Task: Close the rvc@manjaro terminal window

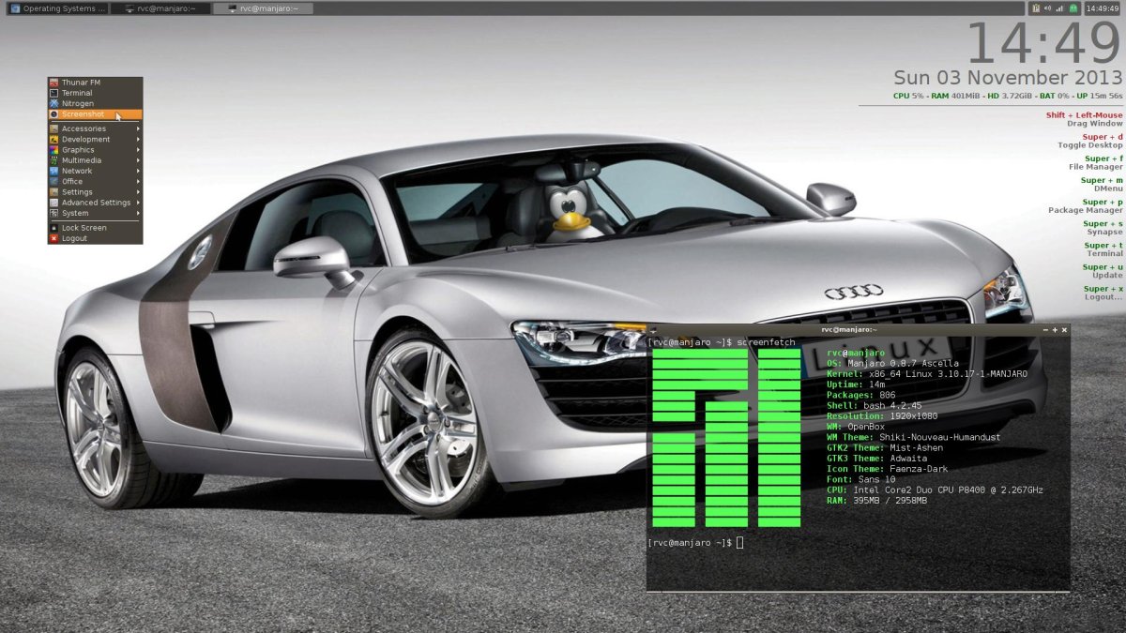Action: pos(1064,330)
